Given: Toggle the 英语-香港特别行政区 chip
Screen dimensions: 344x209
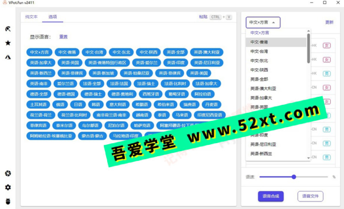Looking at the screenshot, I should point(107,62).
